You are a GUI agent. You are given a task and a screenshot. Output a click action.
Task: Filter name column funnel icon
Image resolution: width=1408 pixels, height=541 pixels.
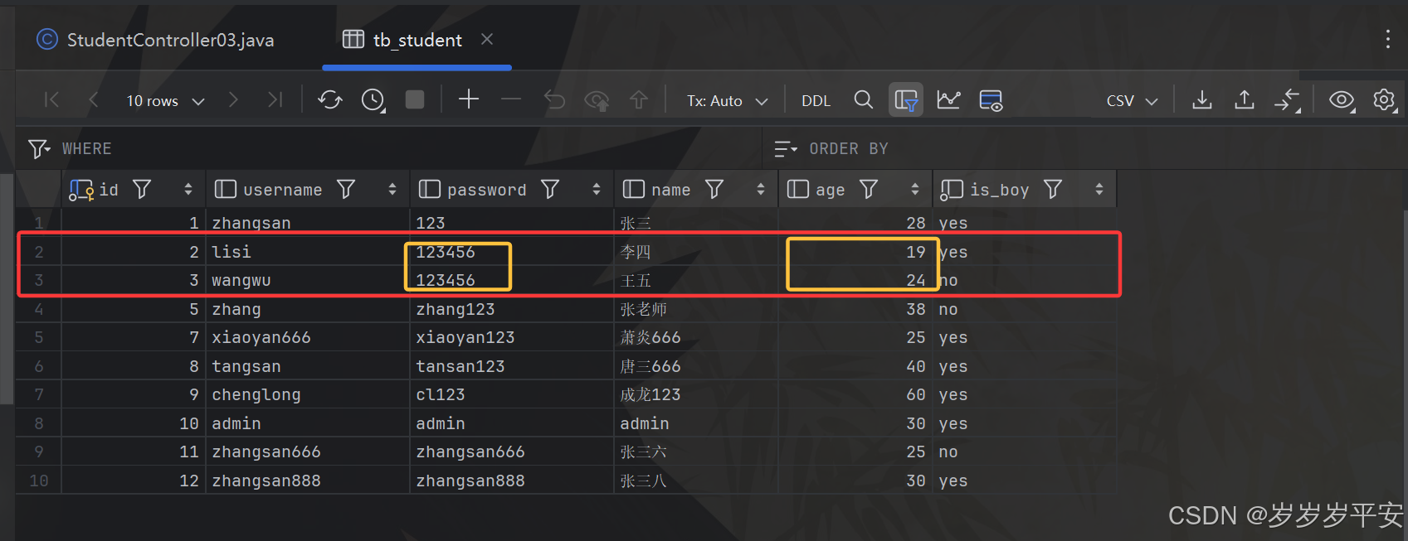(x=714, y=190)
